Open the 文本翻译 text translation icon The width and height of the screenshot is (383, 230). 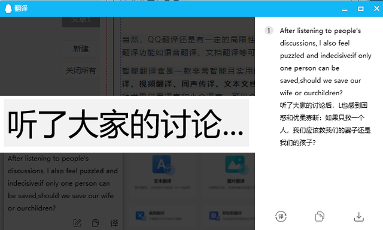[x=163, y=165]
